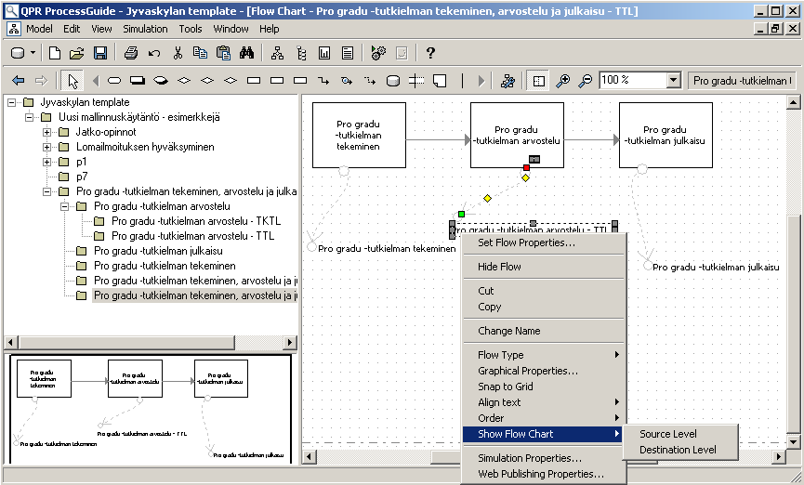Image resolution: width=804 pixels, height=485 pixels.
Task: Expand the p1 folder
Action: (46, 162)
